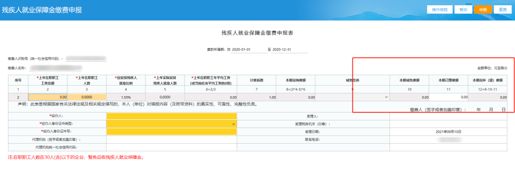The image size is (515, 177).
Task: Focus the 经办人 name input field
Action: coord(172,116)
